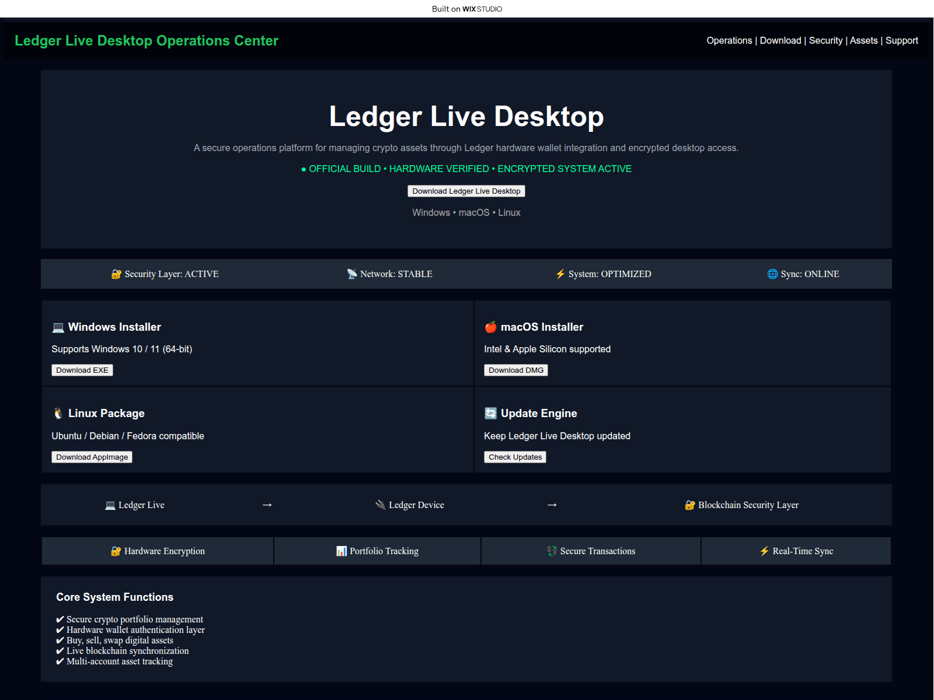This screenshot has width=934, height=700.
Task: Click the plug icon beside Ledger Device
Action: click(x=381, y=505)
